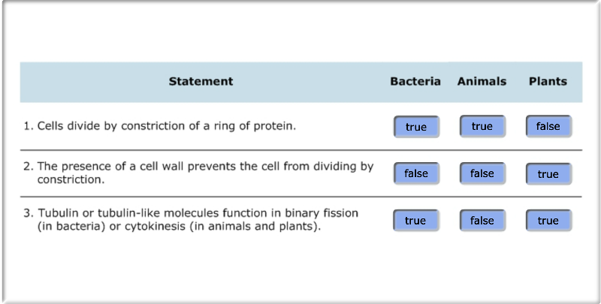Click the number 3 list marker

(28, 213)
